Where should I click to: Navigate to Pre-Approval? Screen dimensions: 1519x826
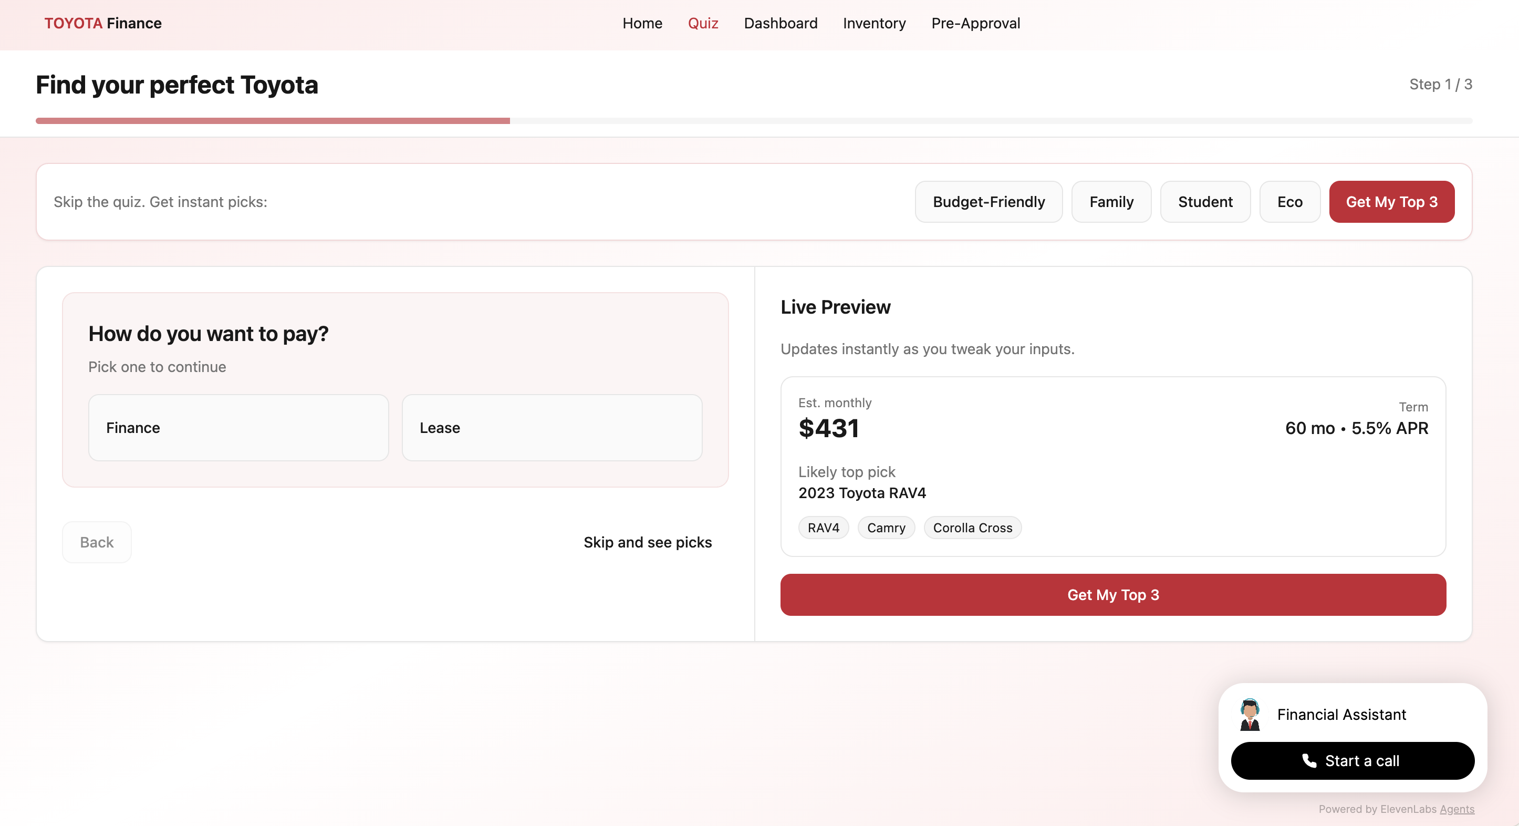tap(975, 23)
